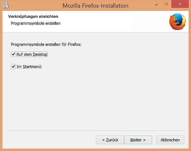The width and height of the screenshot is (191, 151).
Task: Click the white header panel background
Action: pyautogui.click(x=110, y=22)
